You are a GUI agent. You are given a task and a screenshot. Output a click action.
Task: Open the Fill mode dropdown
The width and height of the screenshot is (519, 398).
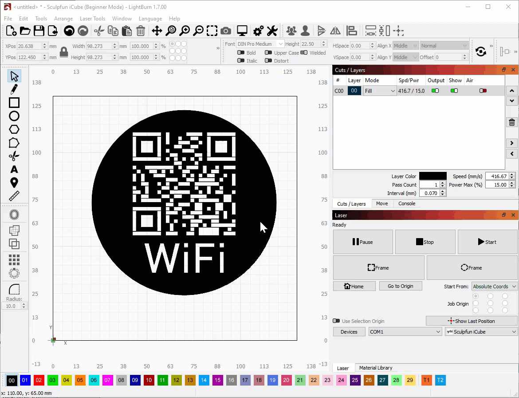click(380, 91)
